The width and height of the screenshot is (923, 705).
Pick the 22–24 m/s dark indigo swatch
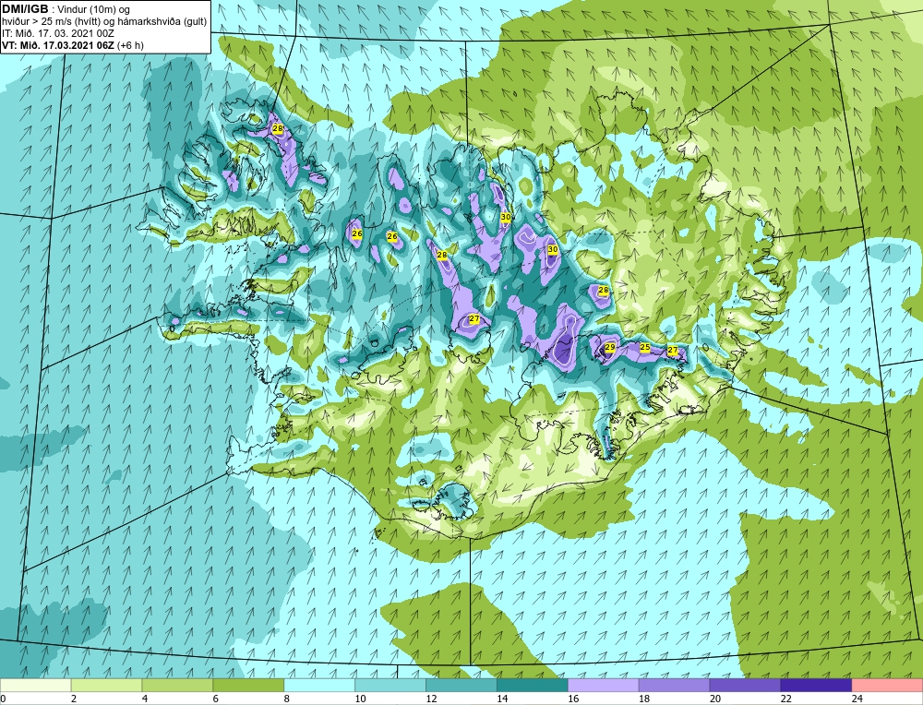pos(816,685)
